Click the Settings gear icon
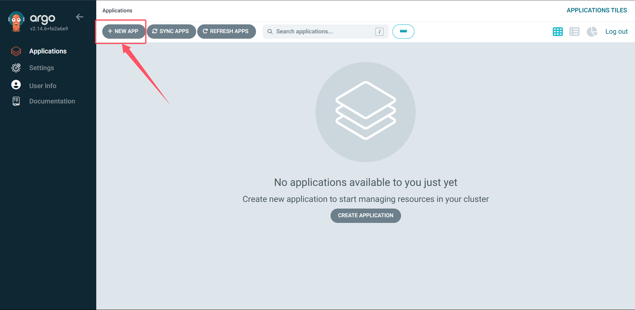This screenshot has height=310, width=635. [16, 68]
